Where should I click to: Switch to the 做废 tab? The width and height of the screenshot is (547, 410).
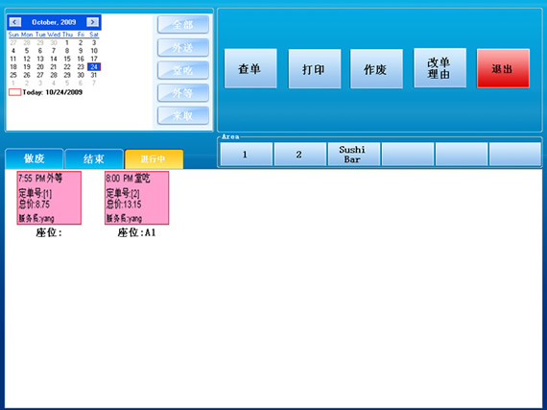tap(35, 158)
